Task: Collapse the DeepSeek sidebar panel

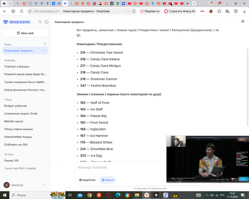Action: pos(47,22)
